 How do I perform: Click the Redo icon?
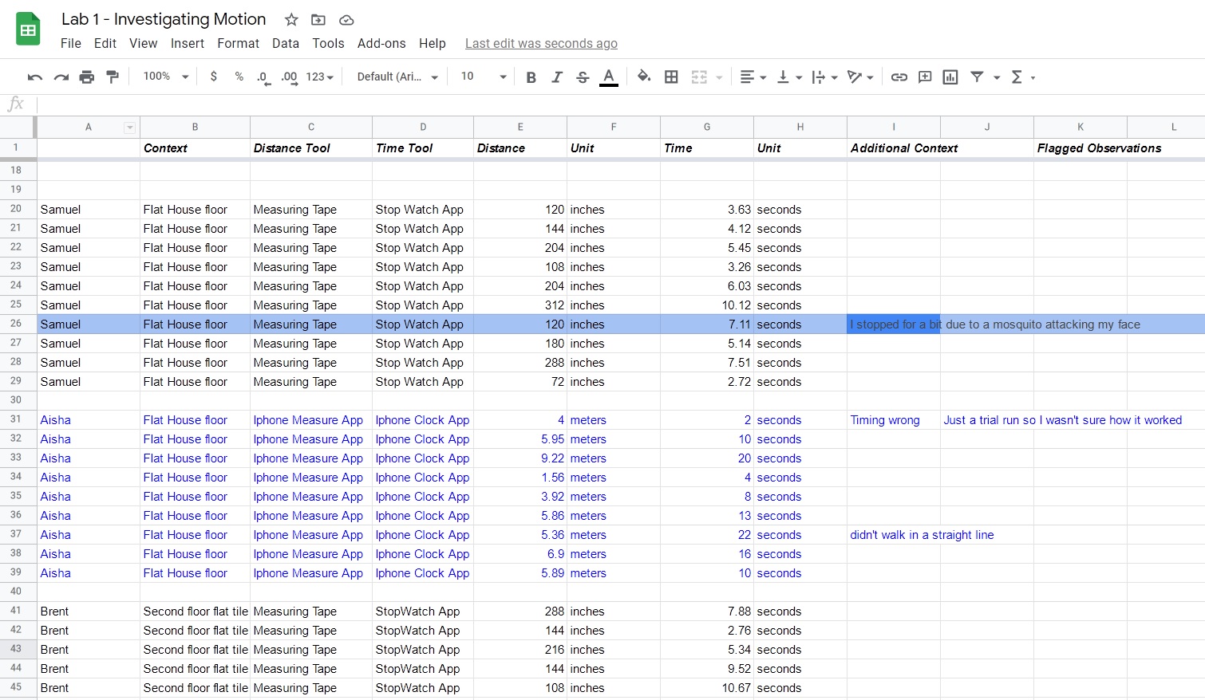pyautogui.click(x=61, y=77)
